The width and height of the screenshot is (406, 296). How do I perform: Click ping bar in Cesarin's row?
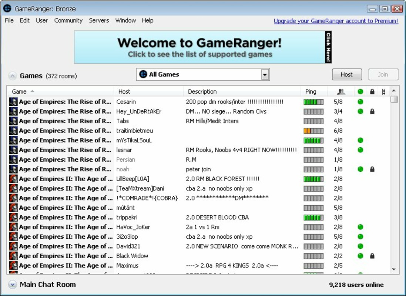(313, 102)
